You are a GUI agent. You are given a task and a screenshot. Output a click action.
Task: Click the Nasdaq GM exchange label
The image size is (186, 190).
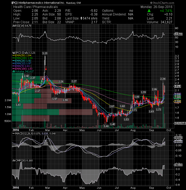pyautogui.click(x=73, y=3)
